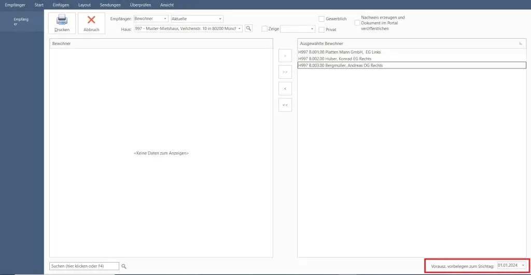Click the Drucken printer icon

62,20
